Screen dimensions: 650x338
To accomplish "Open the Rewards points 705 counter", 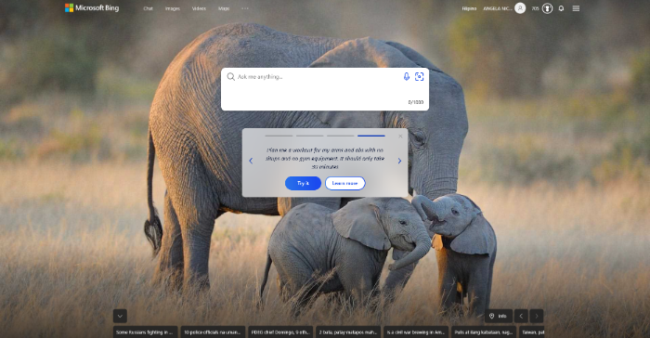I will 535,8.
